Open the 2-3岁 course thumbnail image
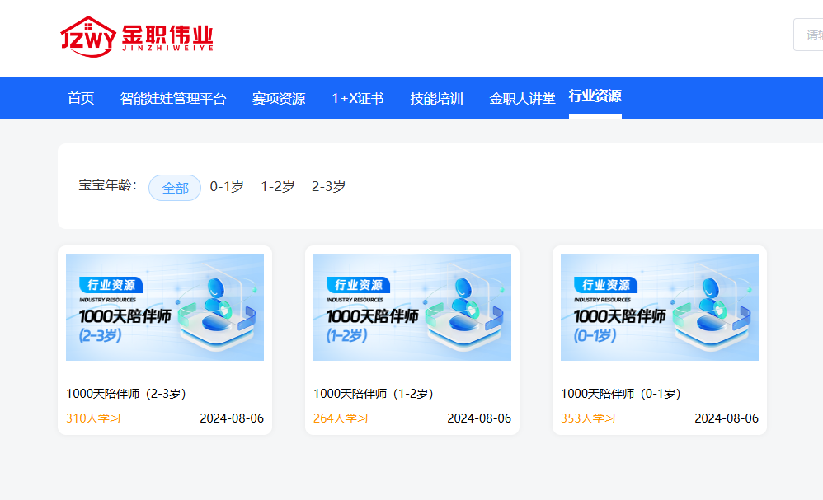823x500 pixels. pos(165,307)
